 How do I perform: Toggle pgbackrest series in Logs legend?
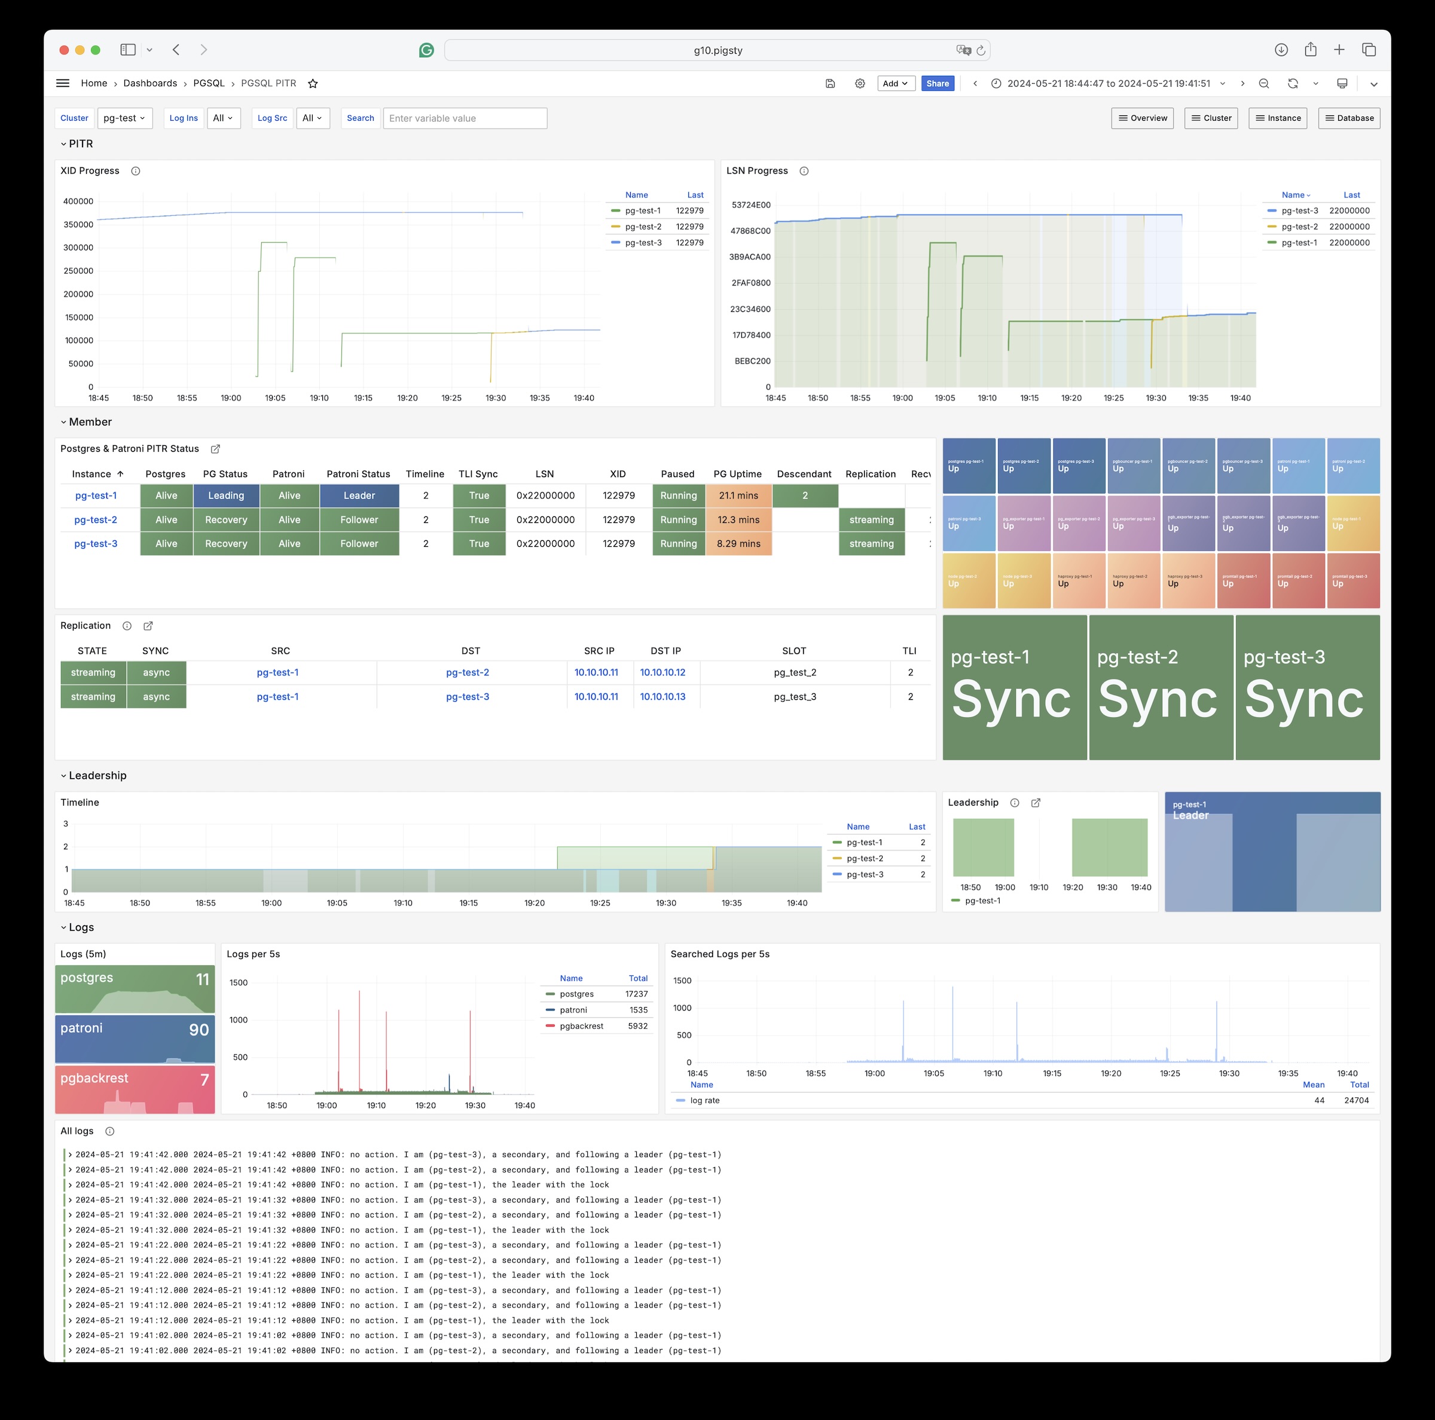tap(581, 1026)
